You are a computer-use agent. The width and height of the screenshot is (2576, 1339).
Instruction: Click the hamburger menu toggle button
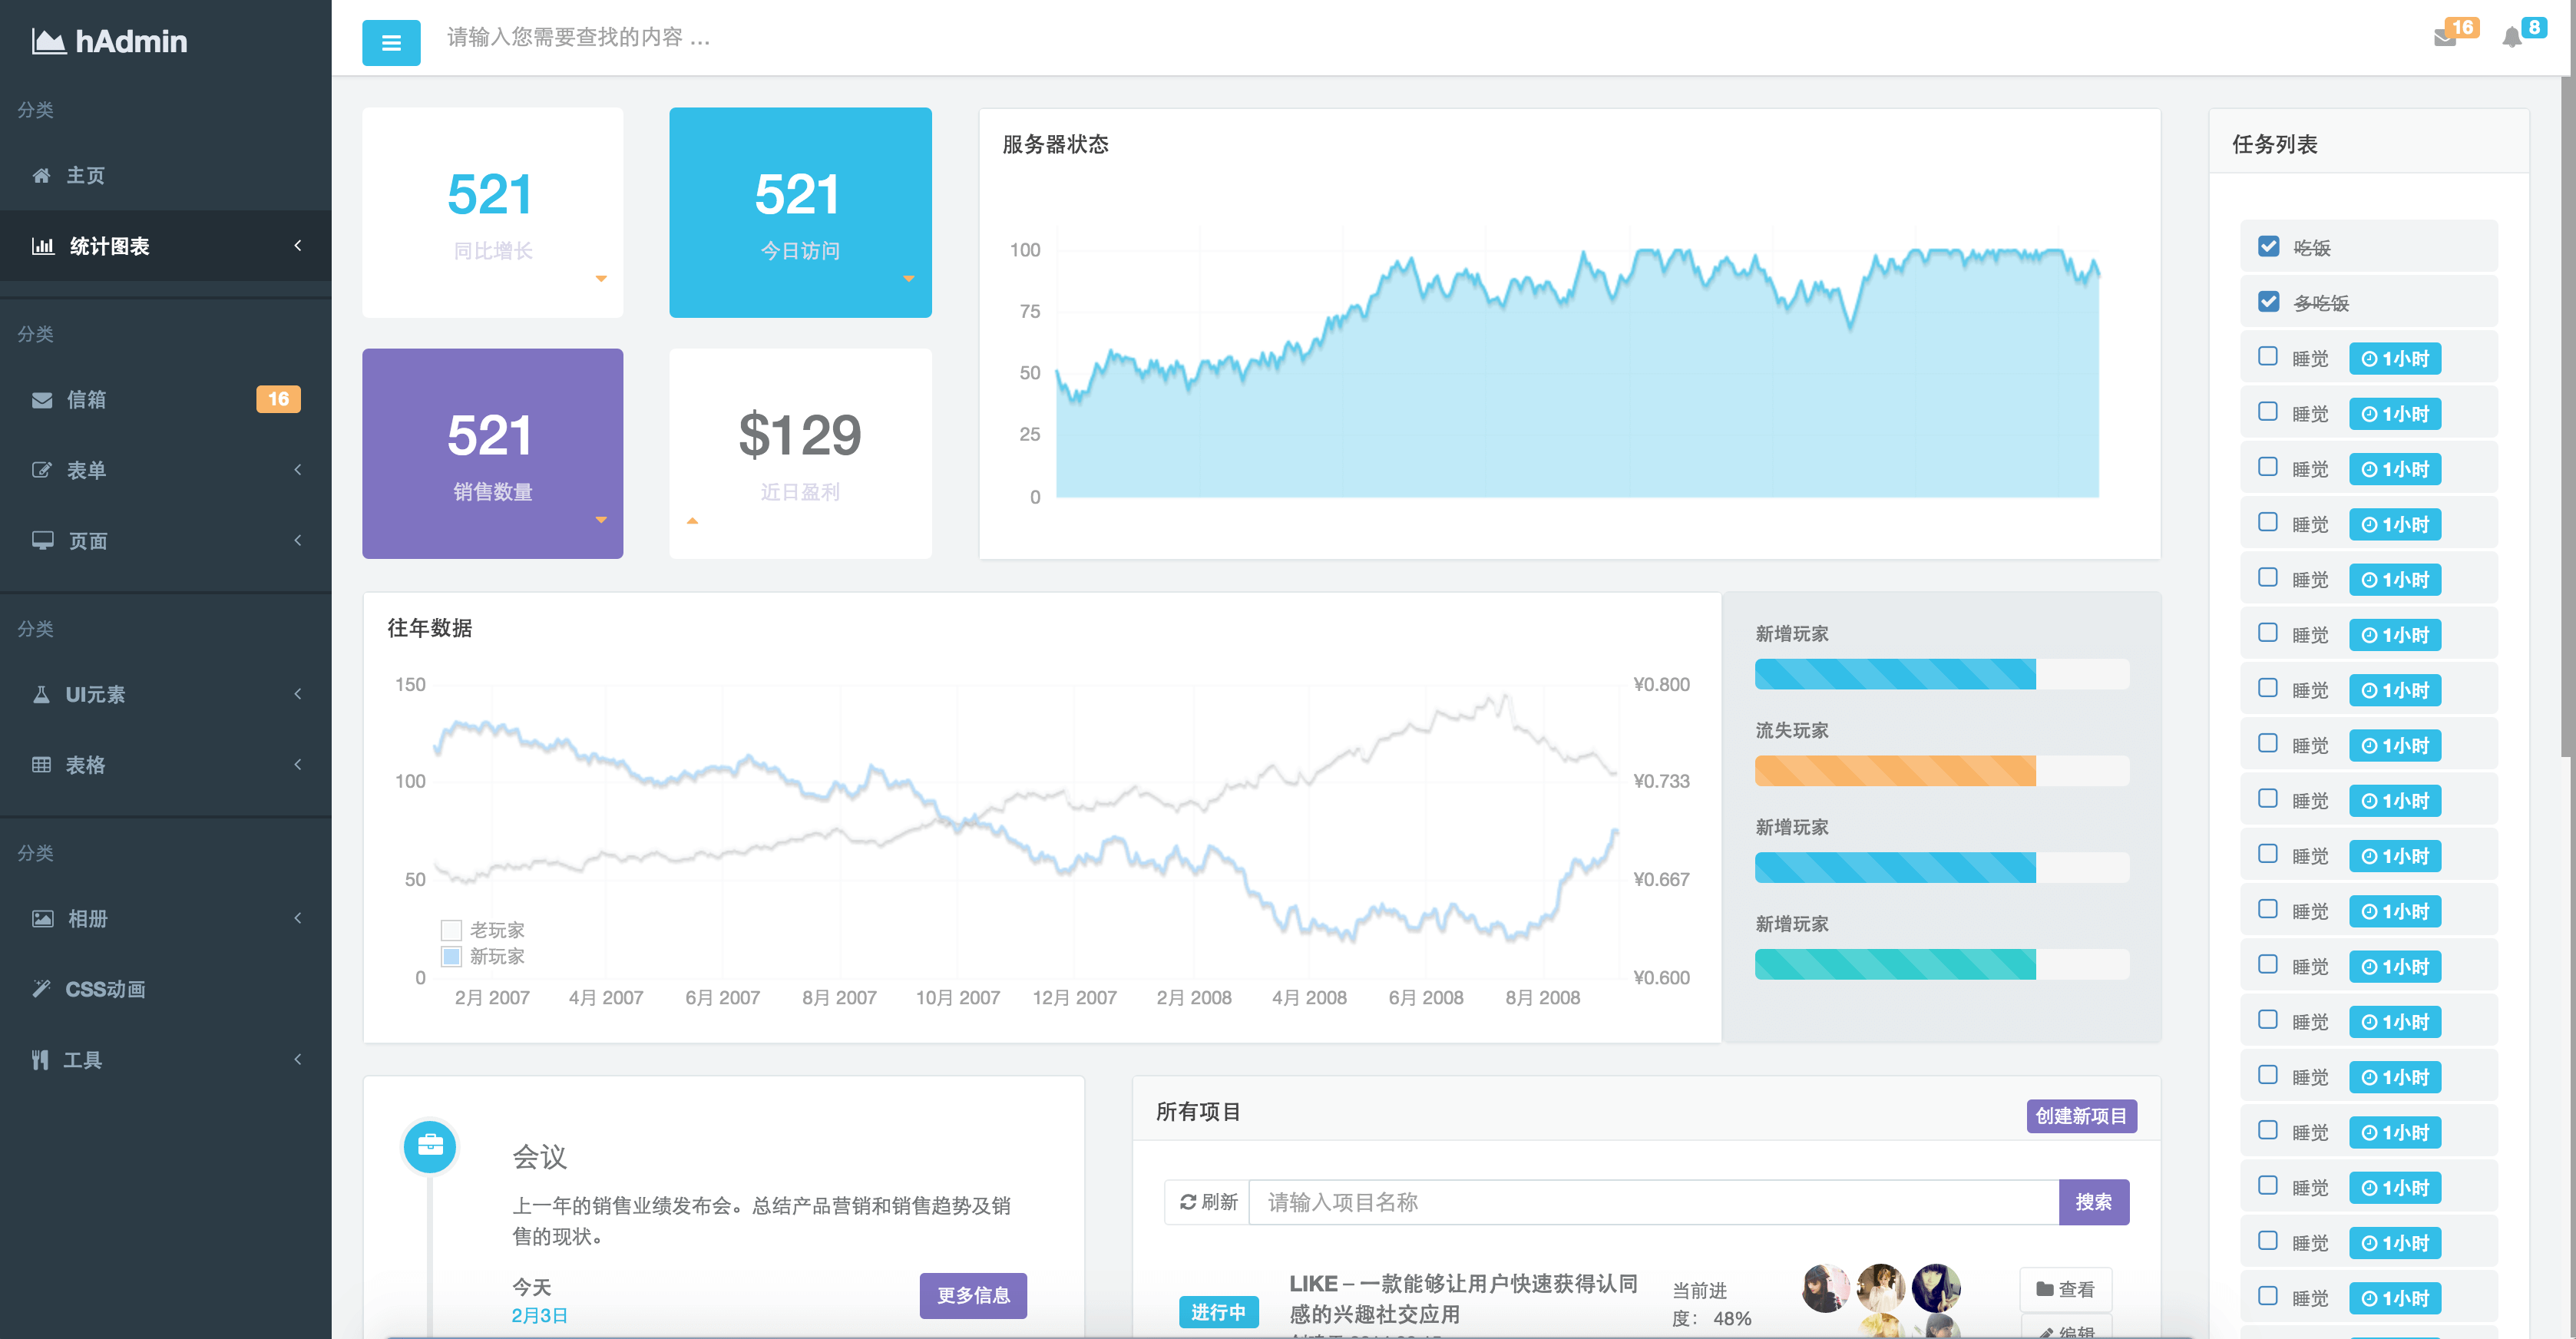click(x=391, y=43)
